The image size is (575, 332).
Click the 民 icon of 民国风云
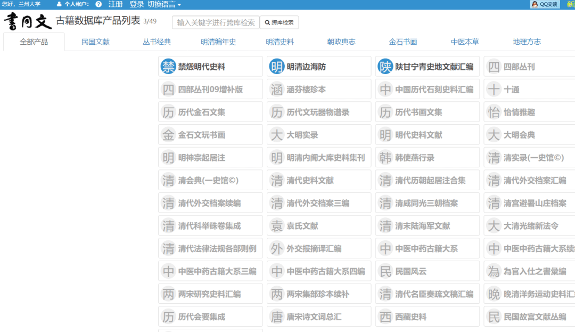pos(385,271)
